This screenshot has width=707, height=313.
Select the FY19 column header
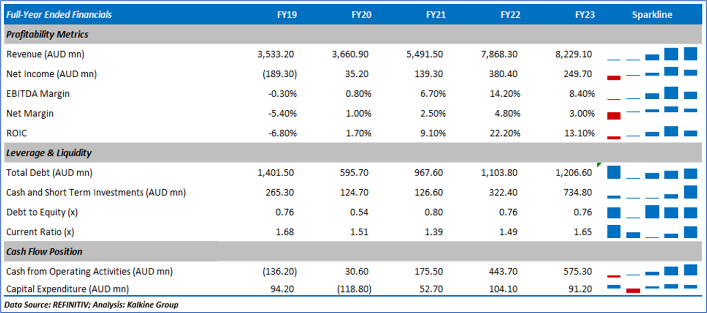287,15
